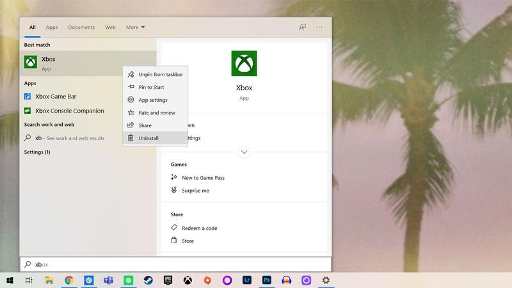Click Redeem a code under Store

click(200, 228)
